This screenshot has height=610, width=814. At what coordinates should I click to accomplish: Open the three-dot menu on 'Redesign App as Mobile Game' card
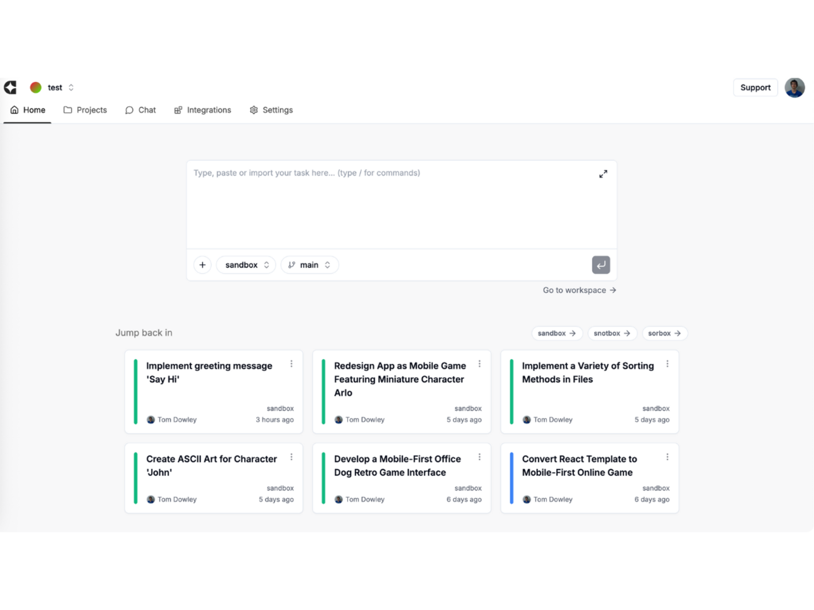click(x=479, y=363)
